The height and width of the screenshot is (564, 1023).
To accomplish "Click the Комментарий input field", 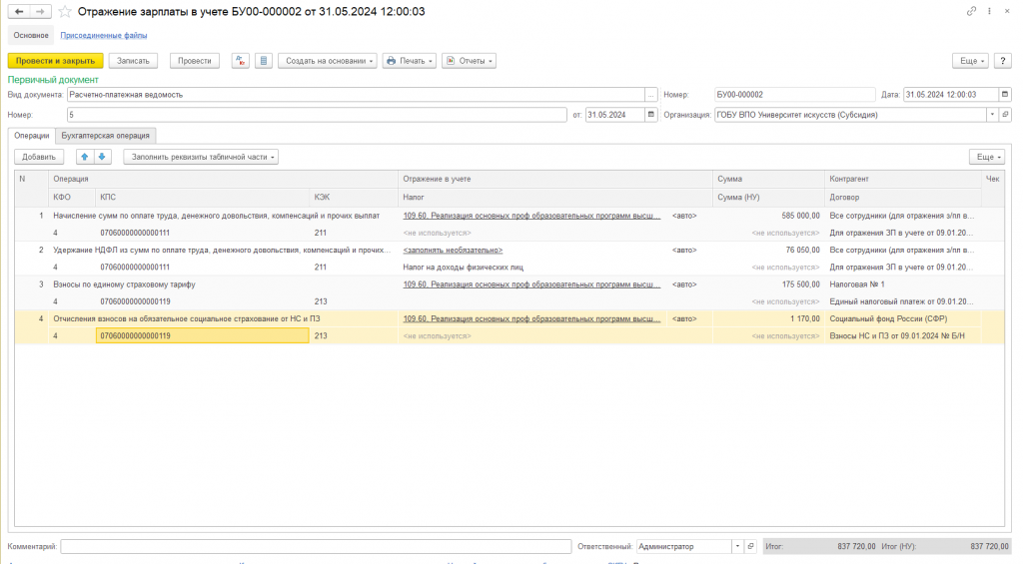I will tap(316, 546).
